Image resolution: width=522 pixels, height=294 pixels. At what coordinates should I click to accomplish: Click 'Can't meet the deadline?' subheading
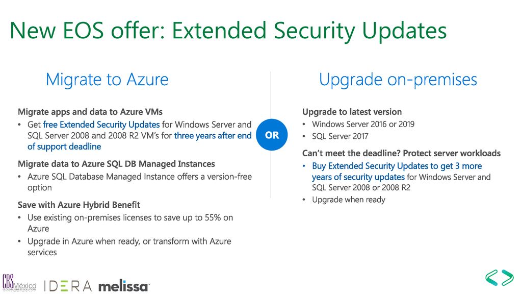tap(351, 153)
